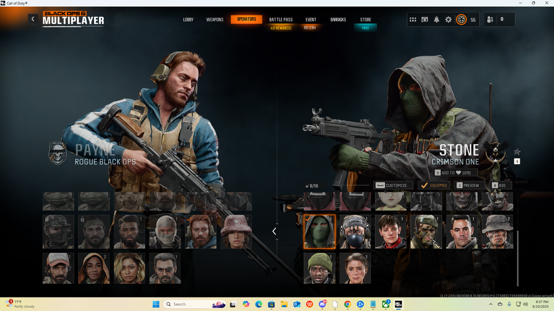The height and width of the screenshot is (311, 554).
Task: Open the weather widget on taskbar
Action: tap(20, 305)
